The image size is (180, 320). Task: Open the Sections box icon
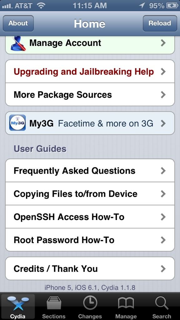[54, 303]
